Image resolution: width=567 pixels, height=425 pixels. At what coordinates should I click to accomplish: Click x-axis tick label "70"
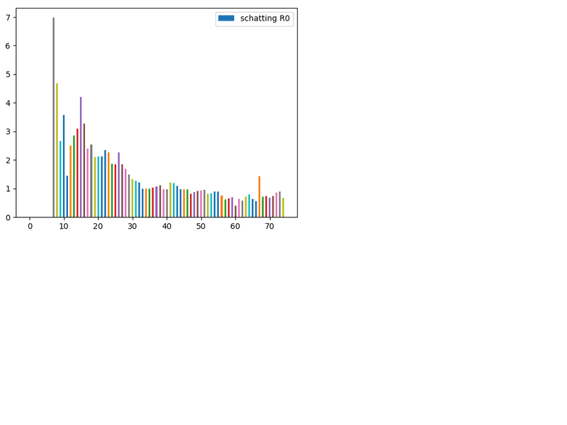pyautogui.click(x=269, y=227)
